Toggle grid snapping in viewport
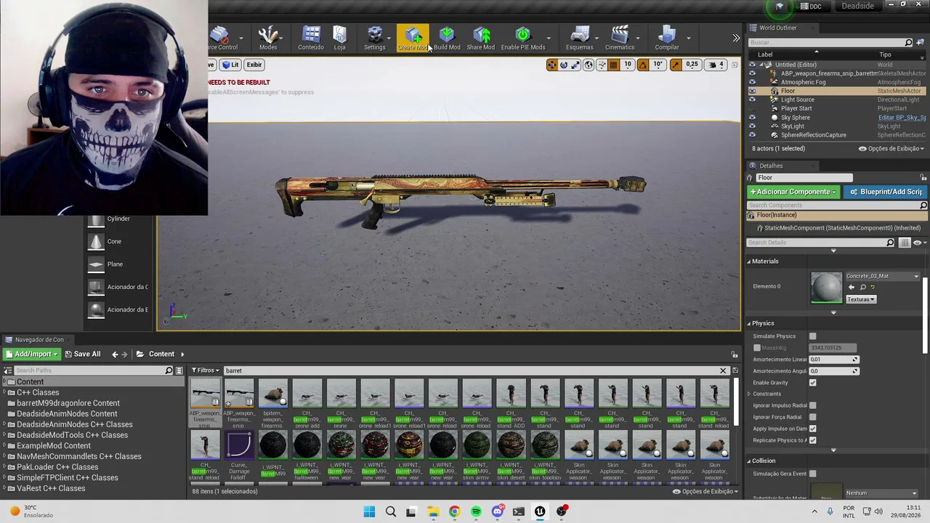This screenshot has width=930, height=523. point(613,65)
